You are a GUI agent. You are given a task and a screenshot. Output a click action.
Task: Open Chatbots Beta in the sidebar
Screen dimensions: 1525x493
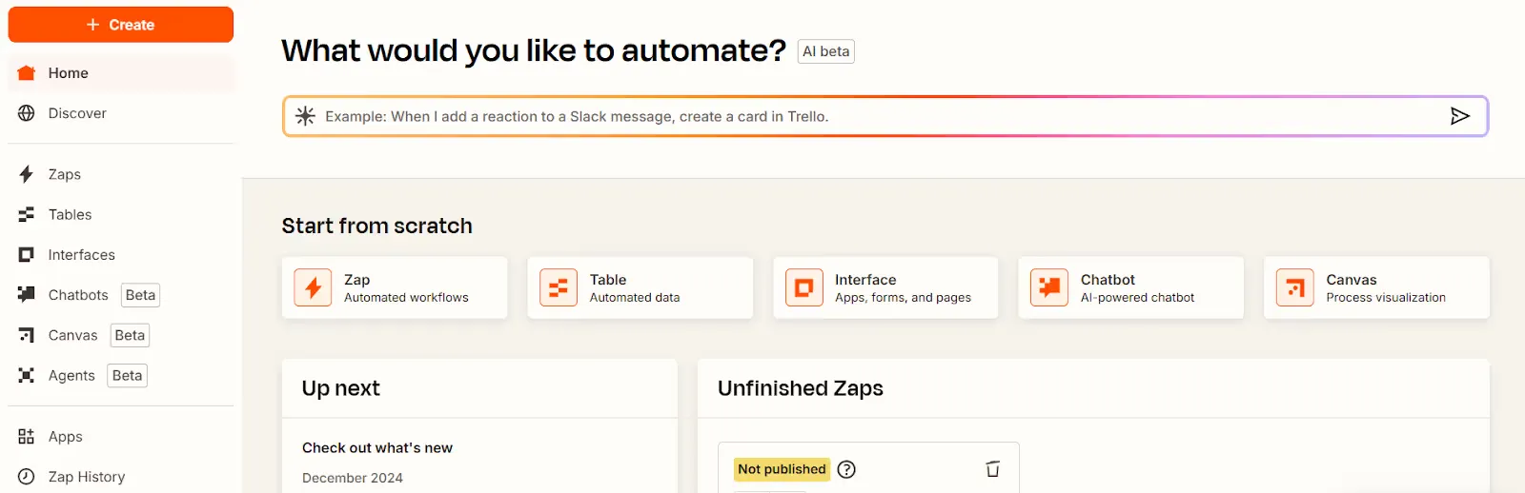point(121,295)
